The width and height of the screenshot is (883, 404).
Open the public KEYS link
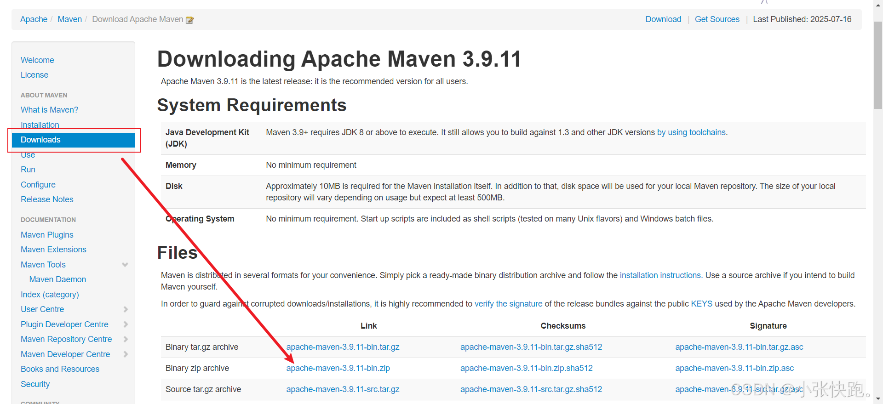click(x=701, y=304)
